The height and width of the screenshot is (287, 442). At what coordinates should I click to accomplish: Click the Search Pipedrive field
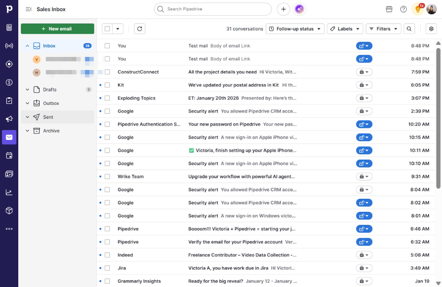[213, 9]
